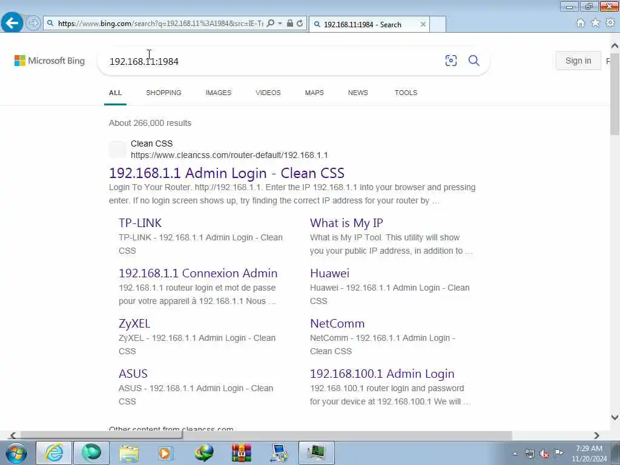The image size is (620, 465).
Task: Click the Sign in button
Action: point(578,61)
